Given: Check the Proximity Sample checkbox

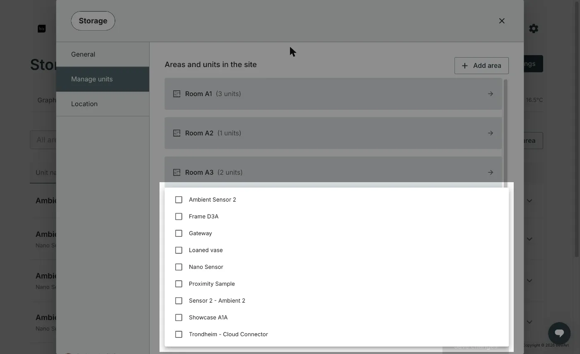Looking at the screenshot, I should 179,284.
